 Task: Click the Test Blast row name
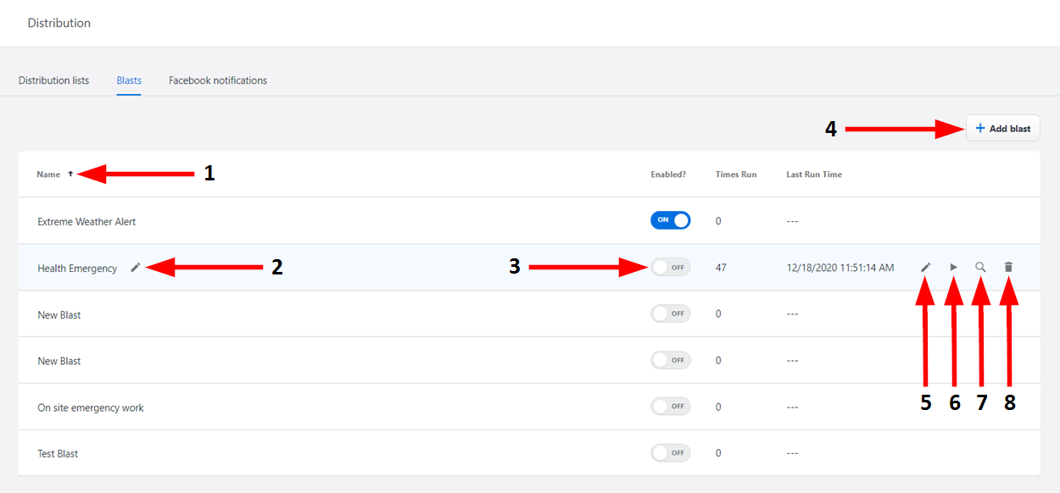tap(58, 454)
